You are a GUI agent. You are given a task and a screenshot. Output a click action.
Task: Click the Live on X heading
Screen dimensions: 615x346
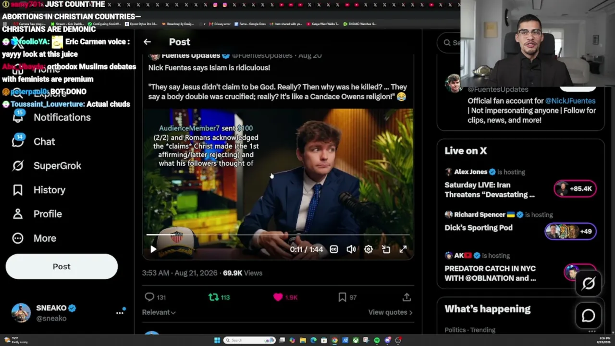(x=466, y=151)
